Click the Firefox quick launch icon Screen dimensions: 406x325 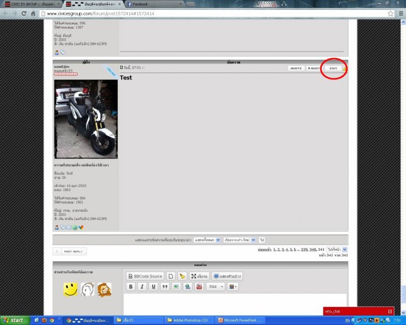tap(44, 320)
